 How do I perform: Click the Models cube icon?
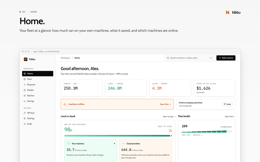tap(25, 90)
